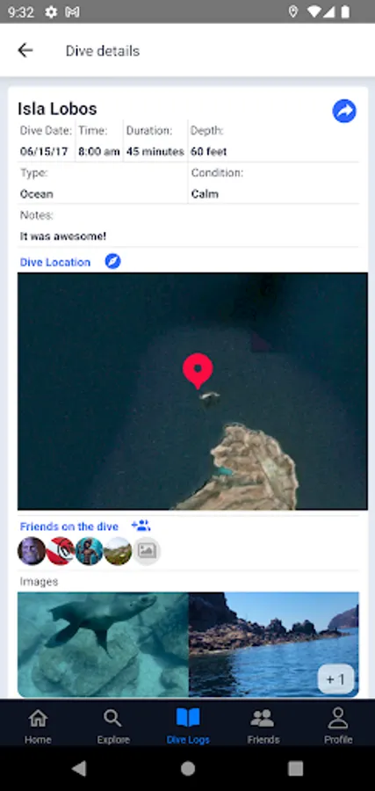The height and width of the screenshot is (791, 375).
Task: Share the Isla Lobos dive
Action: point(344,111)
